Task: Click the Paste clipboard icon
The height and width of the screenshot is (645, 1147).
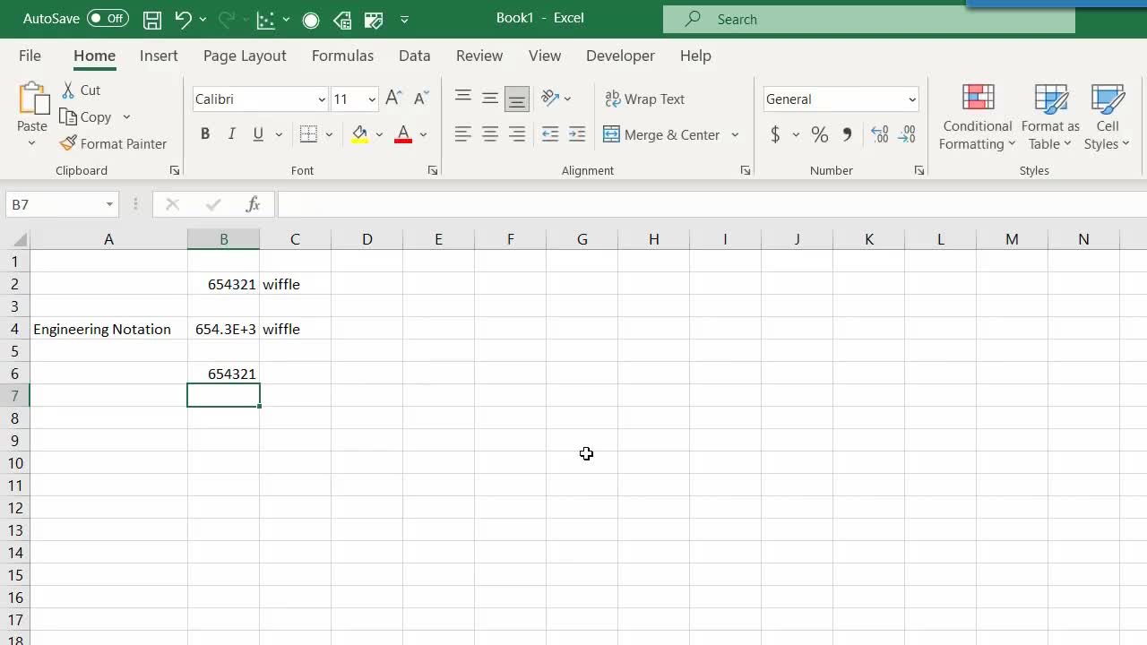Action: pyautogui.click(x=32, y=99)
